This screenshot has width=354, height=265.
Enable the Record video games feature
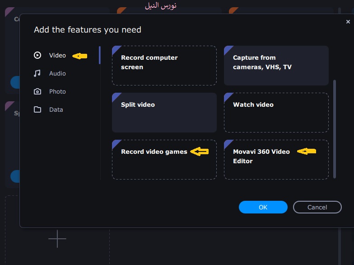coord(164,160)
